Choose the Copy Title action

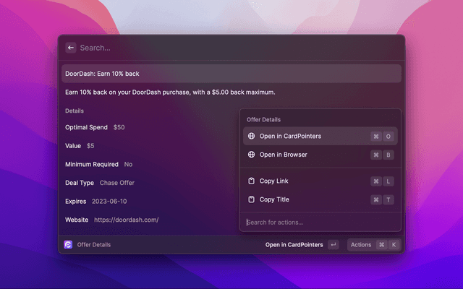[x=274, y=199]
